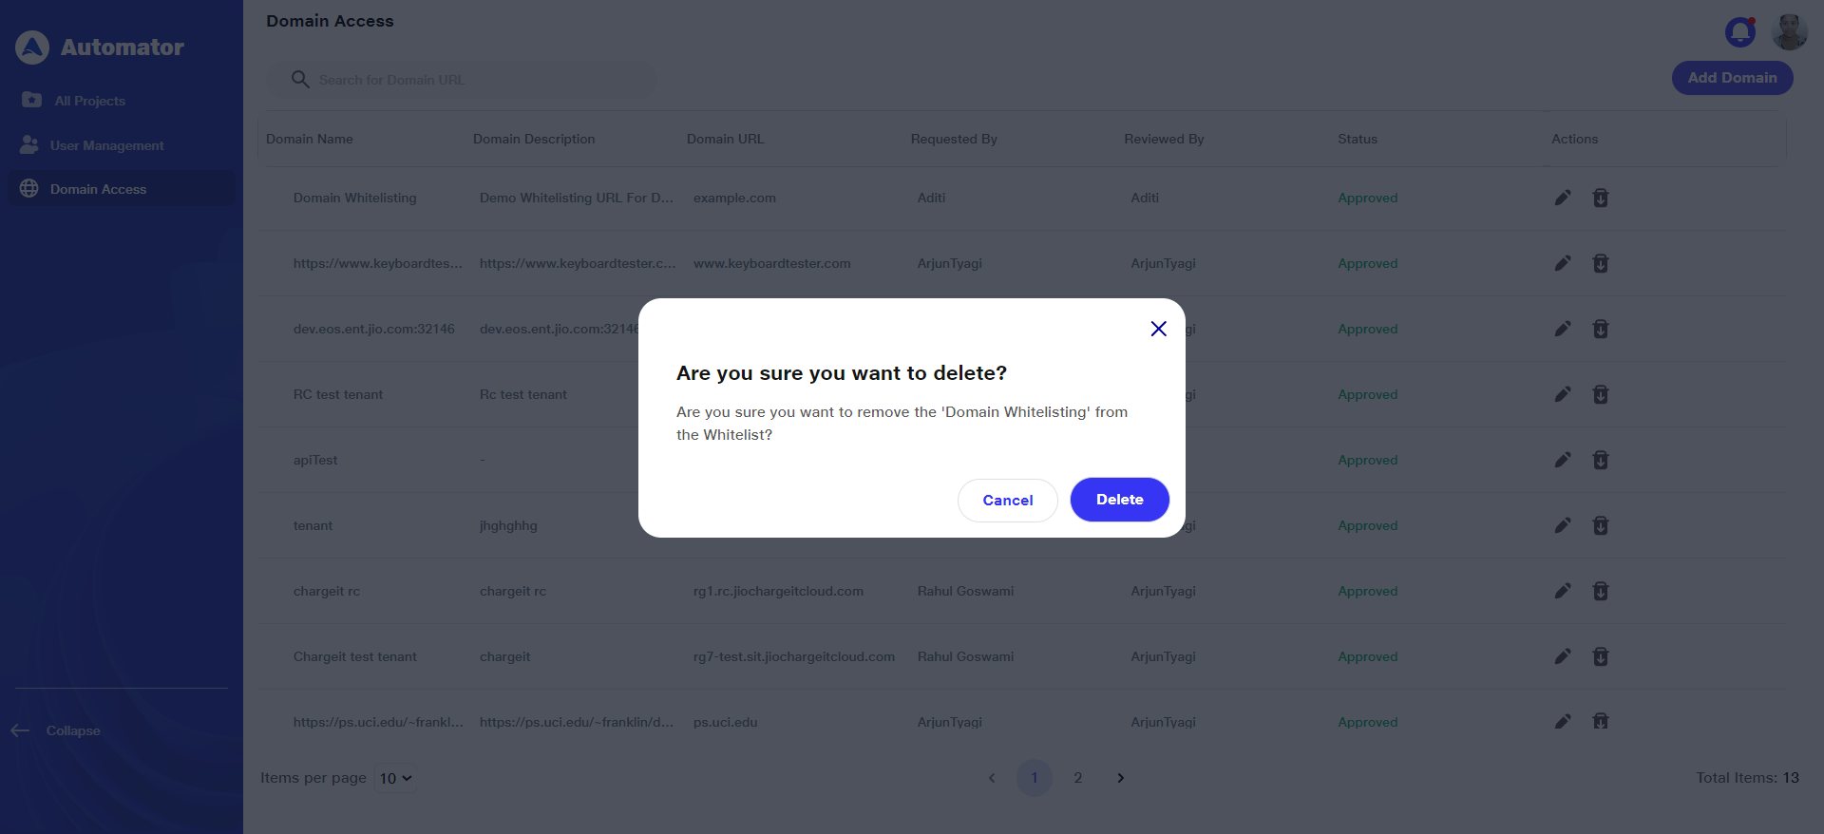This screenshot has width=1824, height=834.
Task: Go to next page using arrow
Action: (1121, 778)
